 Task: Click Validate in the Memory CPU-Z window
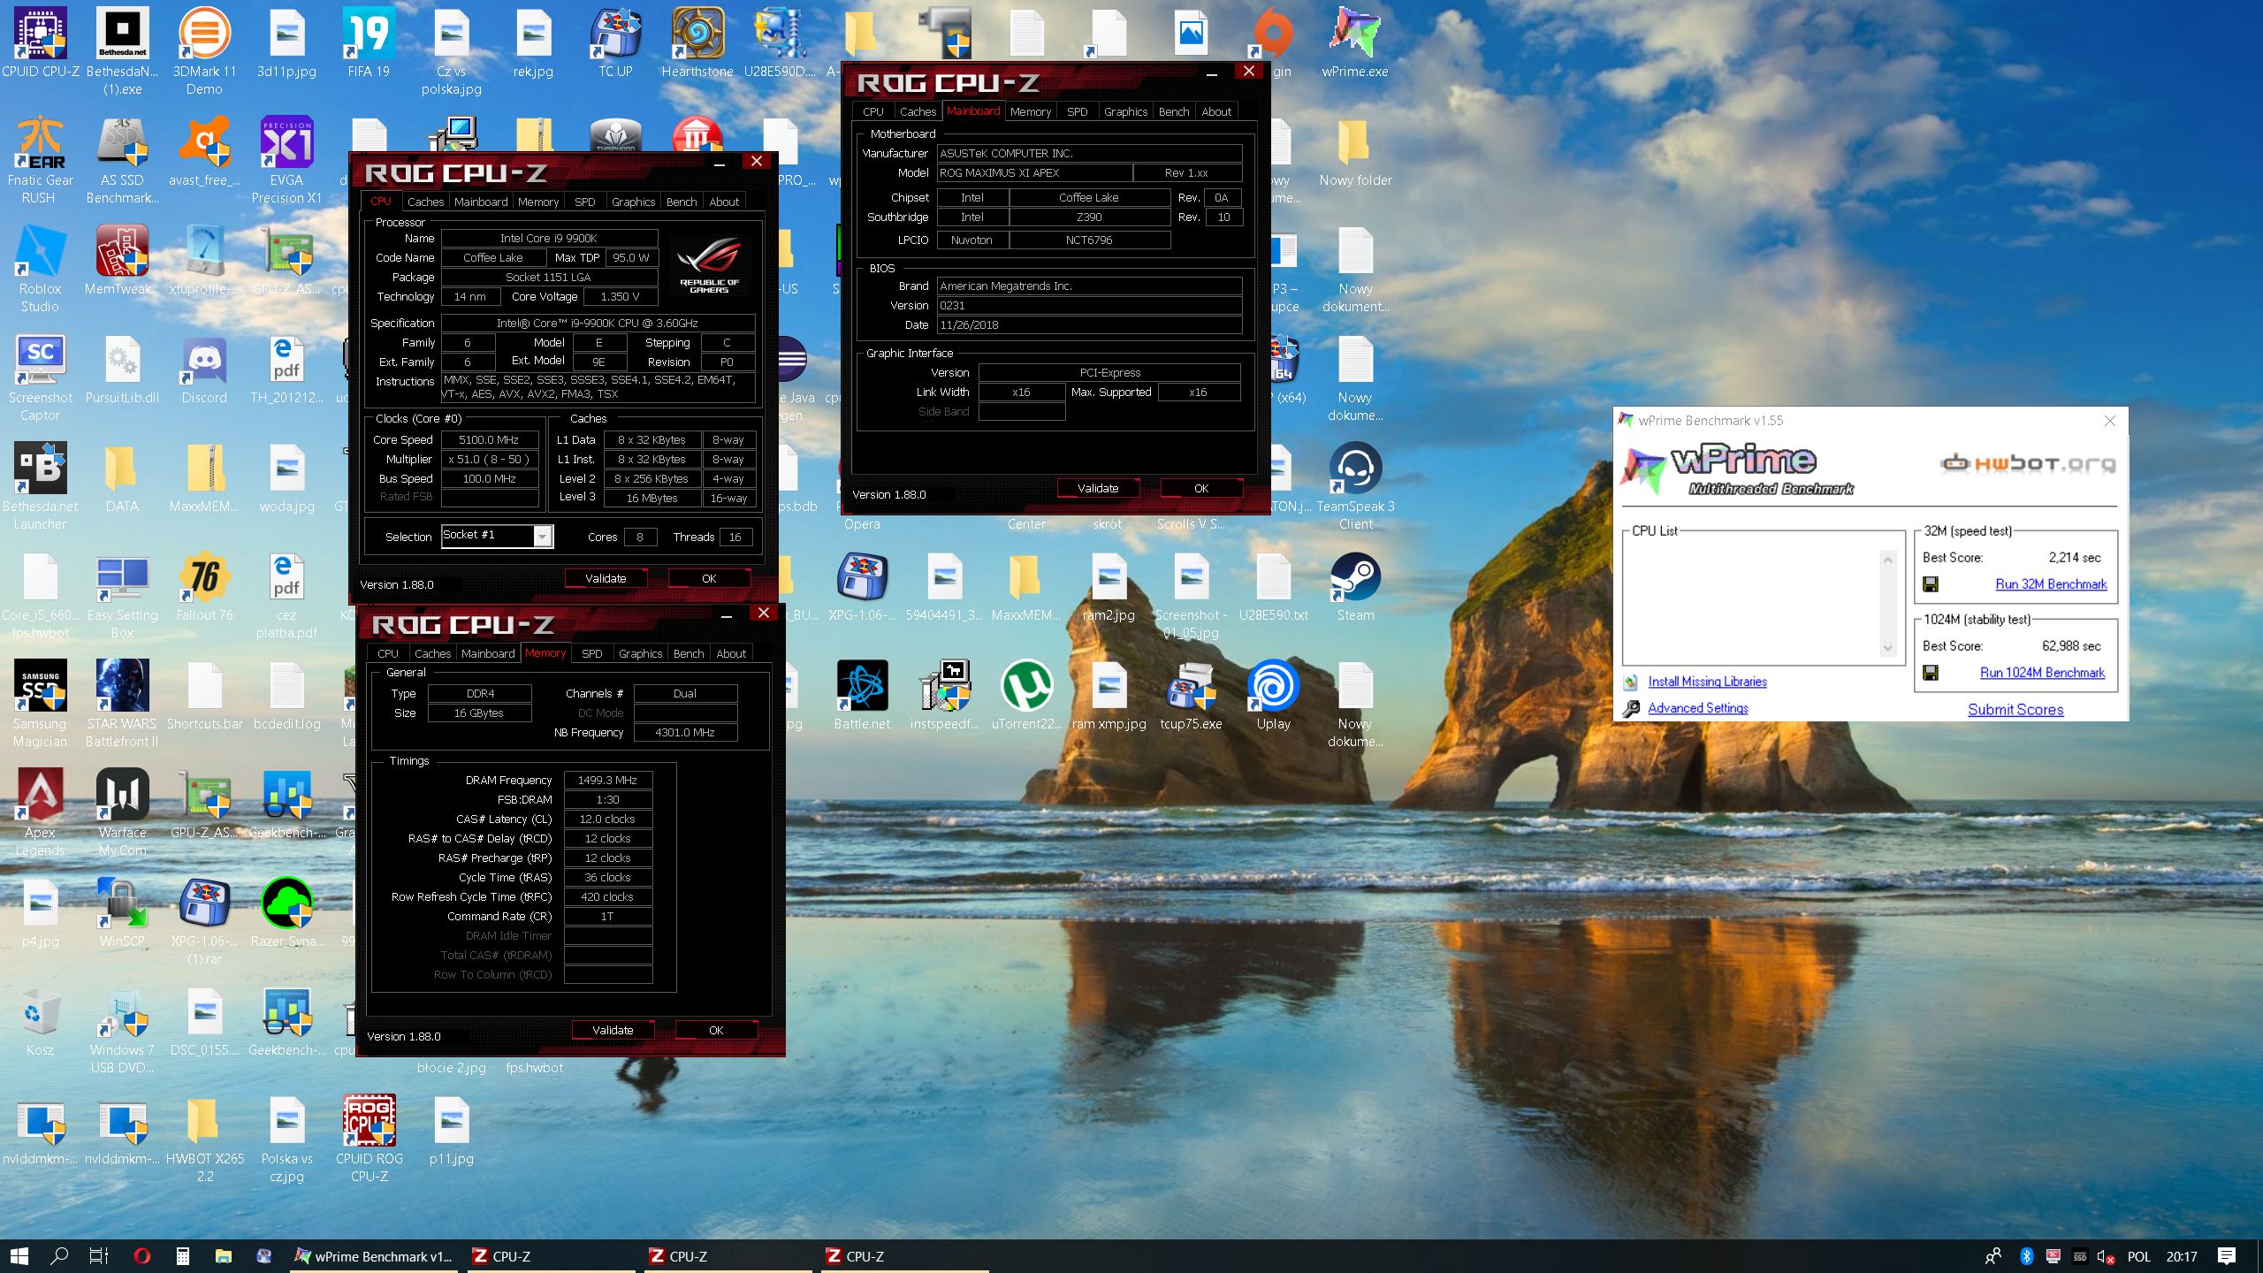(613, 1030)
